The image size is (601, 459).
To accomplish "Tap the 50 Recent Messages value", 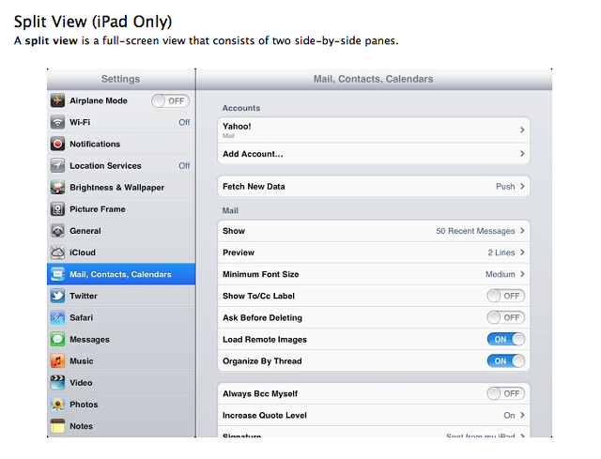I will coord(475,231).
